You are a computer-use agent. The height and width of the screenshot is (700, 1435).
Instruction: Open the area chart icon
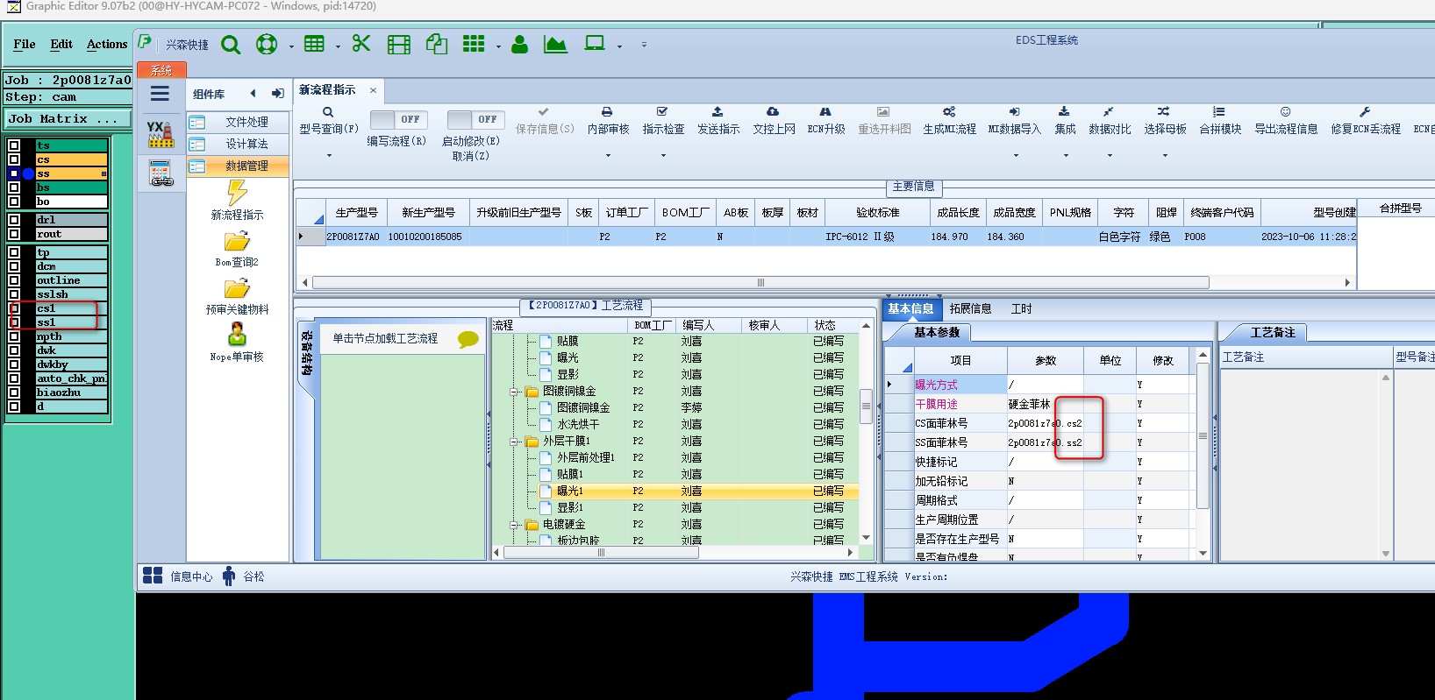point(555,44)
